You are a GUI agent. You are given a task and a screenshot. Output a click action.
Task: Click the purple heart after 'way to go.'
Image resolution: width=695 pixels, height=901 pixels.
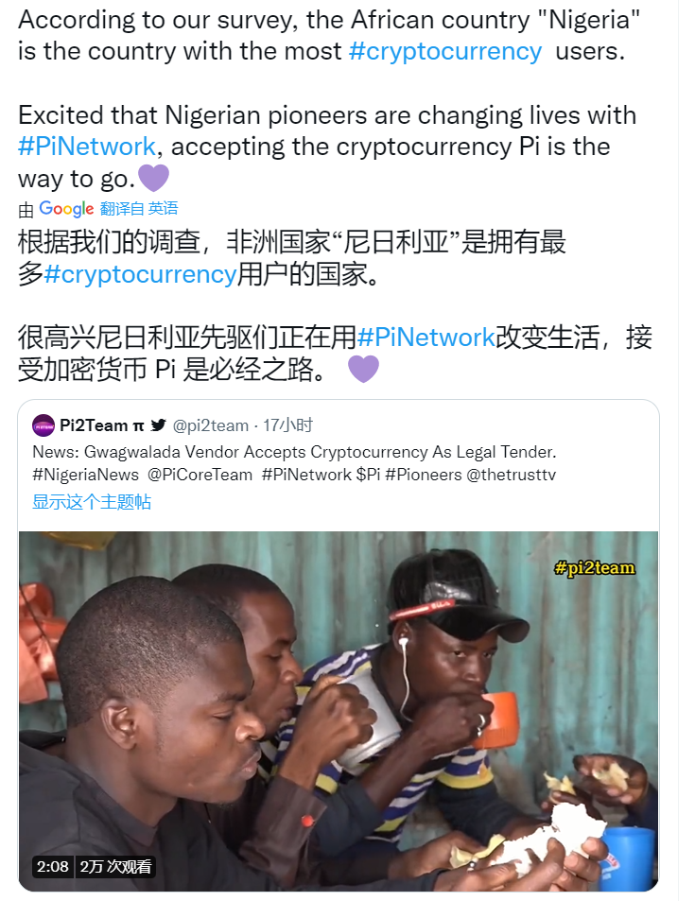tap(154, 177)
